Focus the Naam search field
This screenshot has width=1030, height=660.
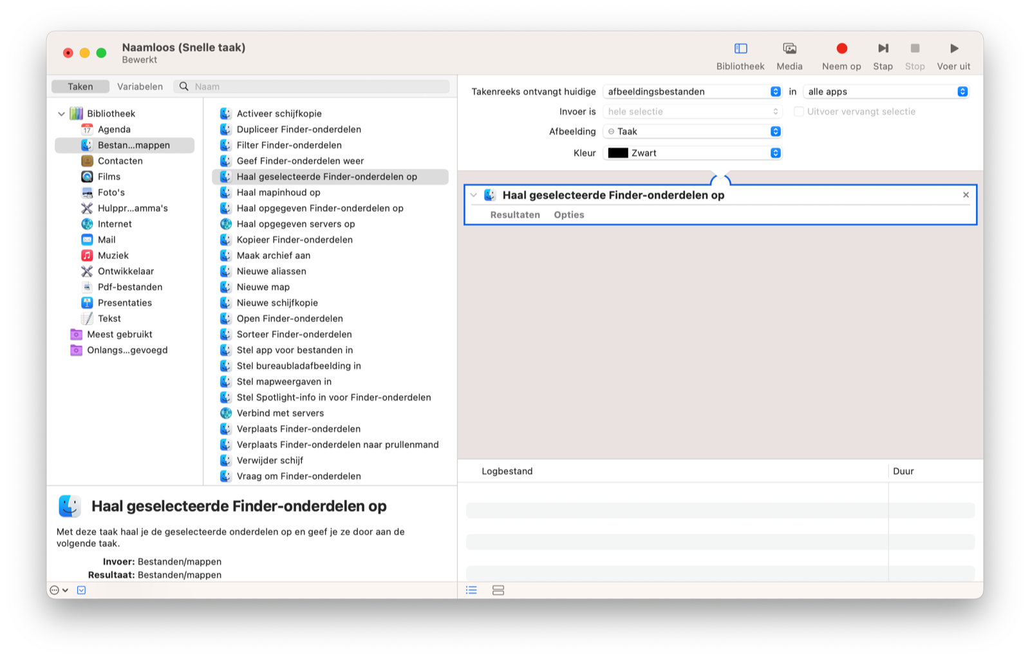tap(312, 86)
